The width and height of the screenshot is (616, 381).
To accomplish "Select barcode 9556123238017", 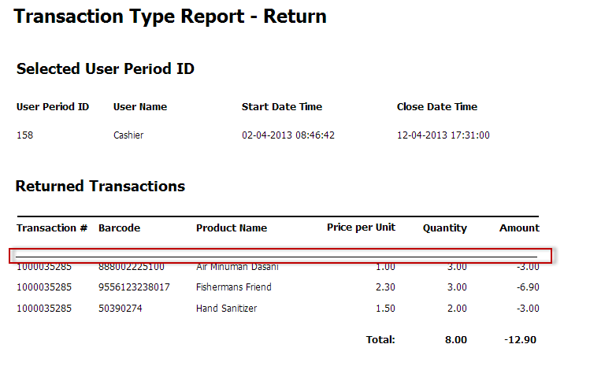I will point(134,288).
